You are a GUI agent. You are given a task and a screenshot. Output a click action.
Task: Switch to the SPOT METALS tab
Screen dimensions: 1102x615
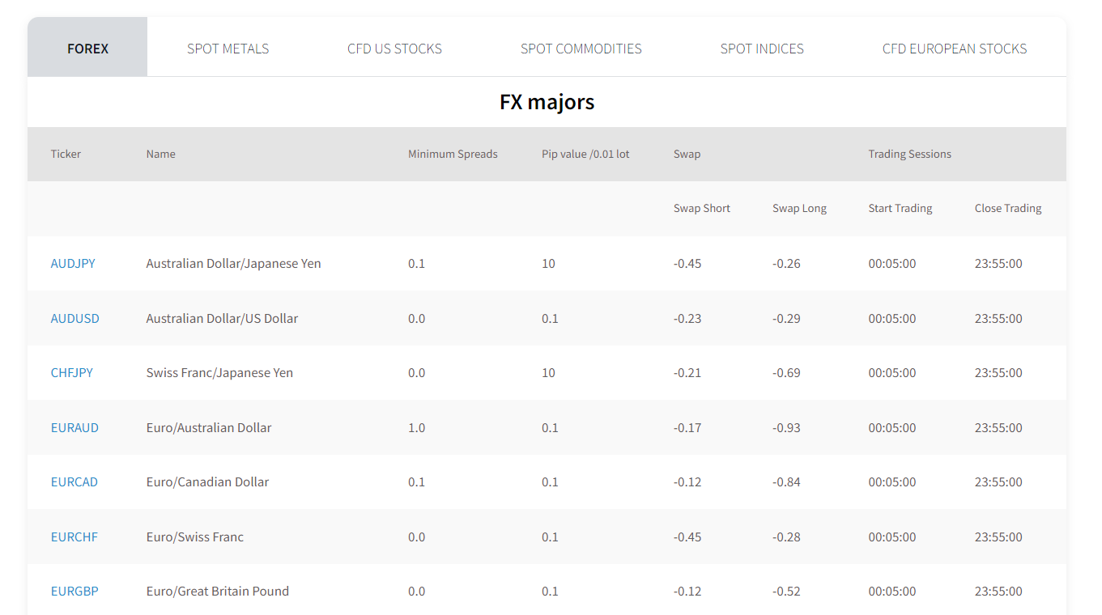[x=228, y=49]
